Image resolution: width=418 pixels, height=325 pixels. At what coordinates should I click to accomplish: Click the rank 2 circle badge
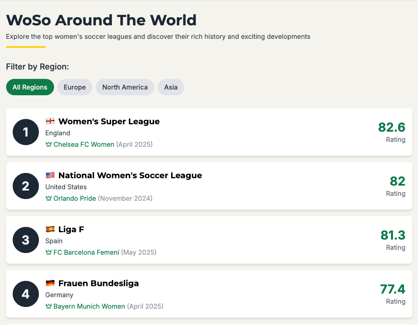26,186
